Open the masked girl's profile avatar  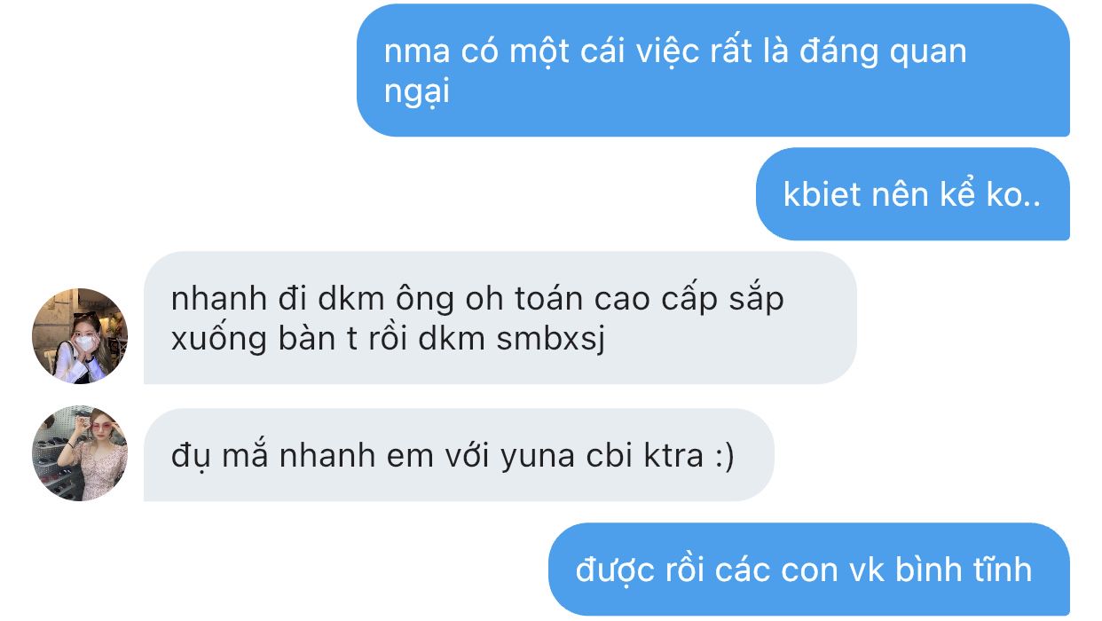click(x=80, y=336)
